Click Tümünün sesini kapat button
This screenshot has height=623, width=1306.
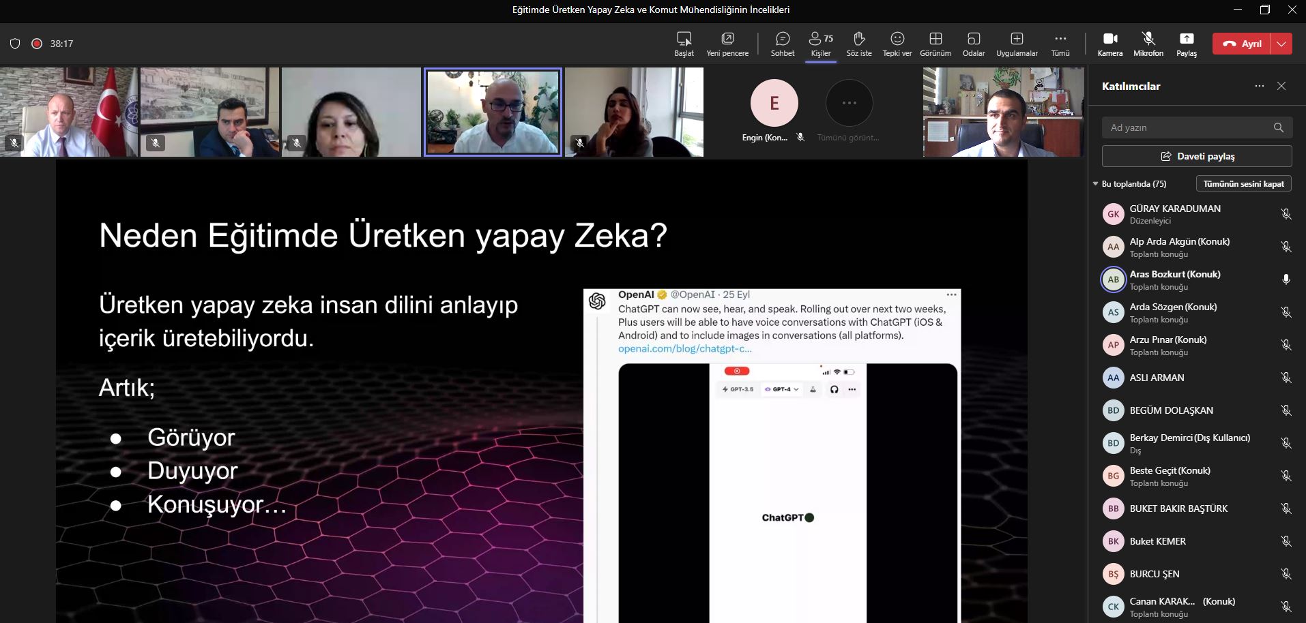[1243, 184]
